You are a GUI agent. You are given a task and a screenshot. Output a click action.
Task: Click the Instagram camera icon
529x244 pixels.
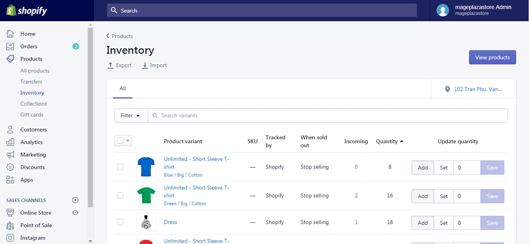tap(10, 238)
